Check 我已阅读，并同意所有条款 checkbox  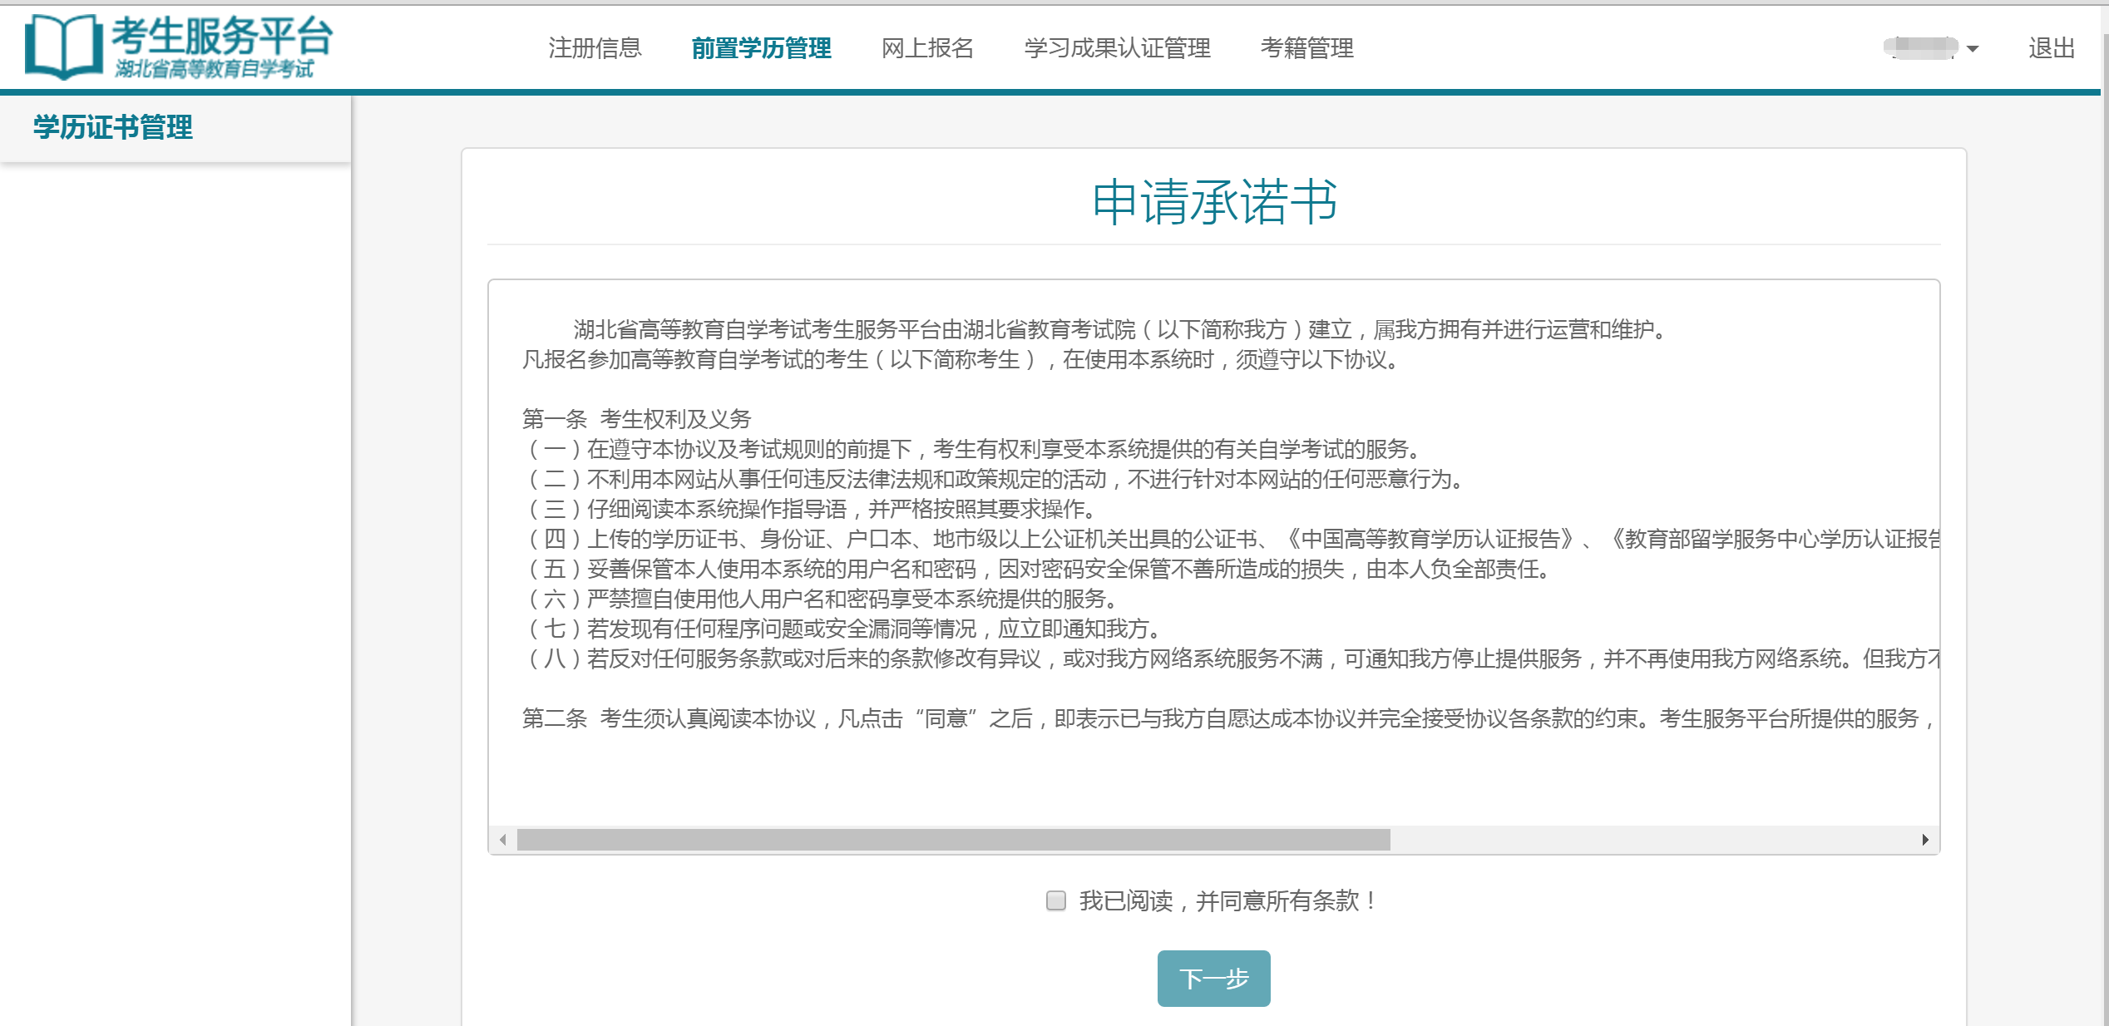click(1055, 900)
